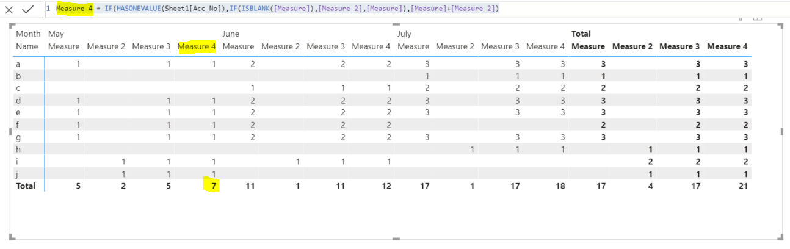Screen dimensions: 790x249
Task: Click inside the Measure 4 DAX formula text
Action: (x=277, y=9)
